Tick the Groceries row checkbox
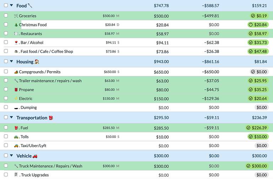This screenshot has width=273, height=179. coord(6,16)
